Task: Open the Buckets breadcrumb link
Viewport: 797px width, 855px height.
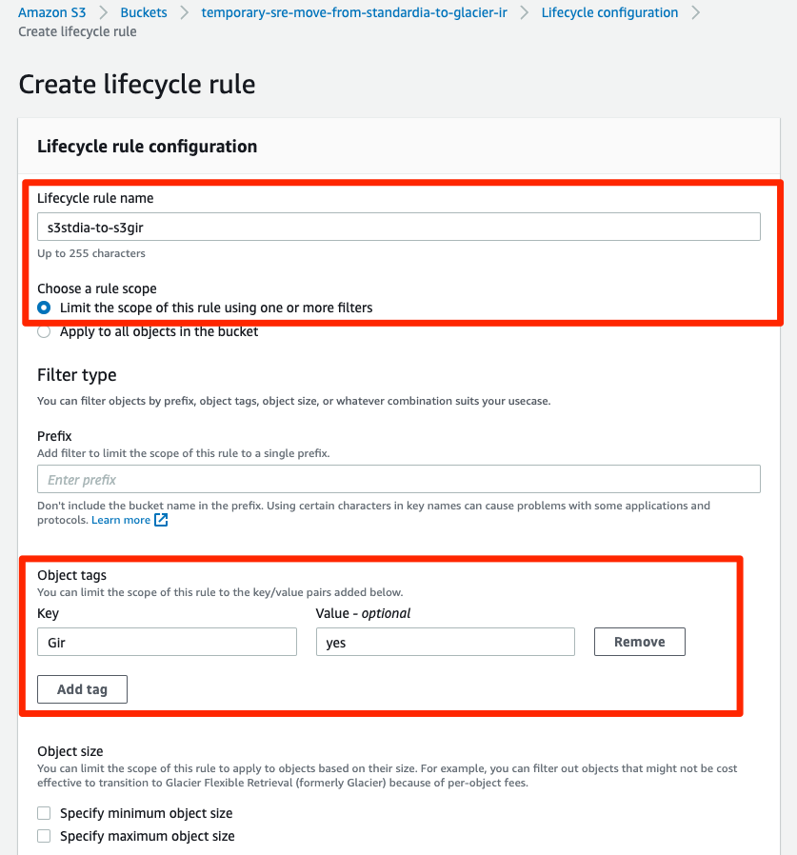Action: [143, 12]
